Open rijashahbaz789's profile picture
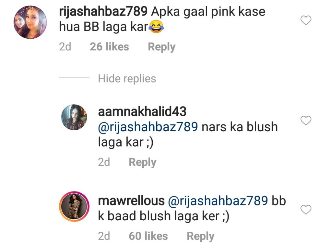This screenshot has width=332, height=246. [x=30, y=22]
